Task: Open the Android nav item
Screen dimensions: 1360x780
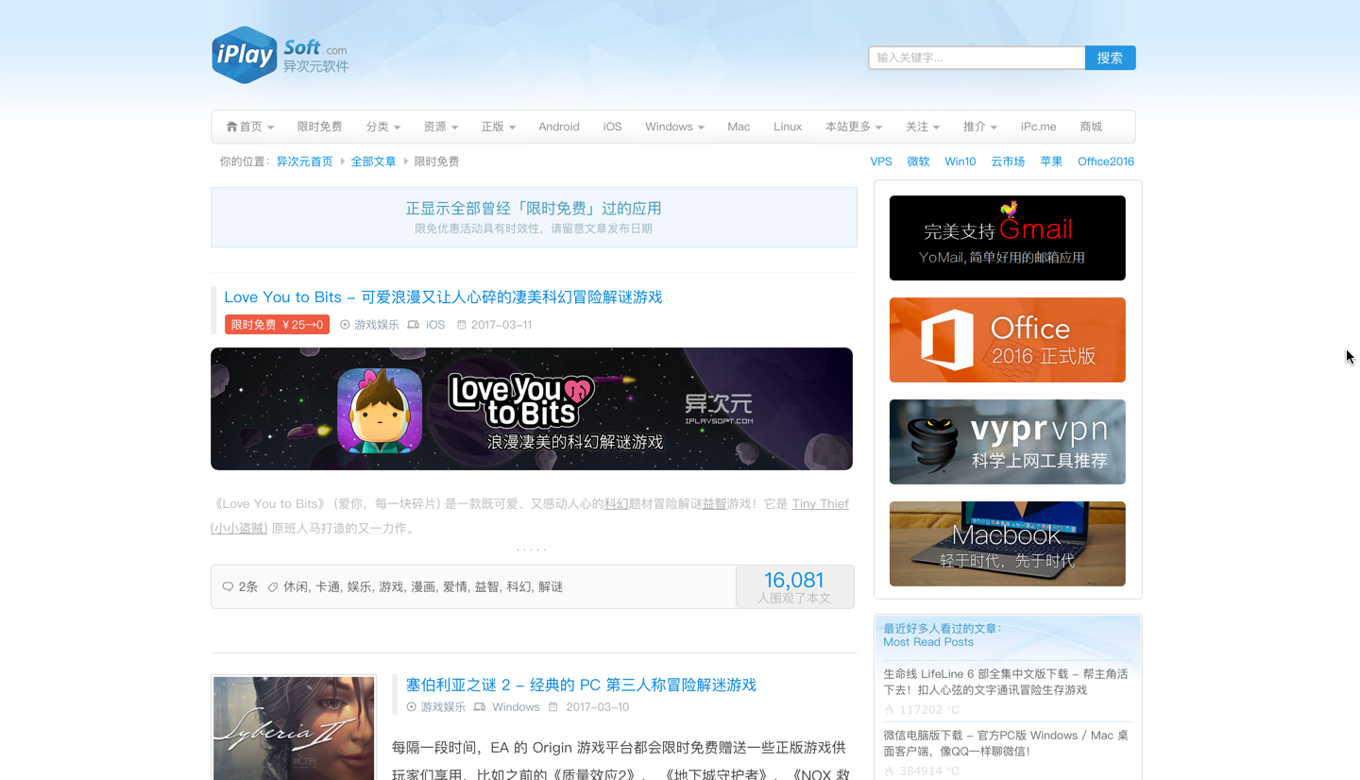Action: point(559,127)
